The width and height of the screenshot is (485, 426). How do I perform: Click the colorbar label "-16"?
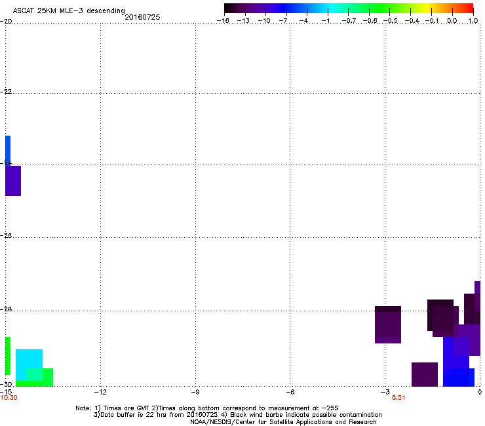[223, 21]
